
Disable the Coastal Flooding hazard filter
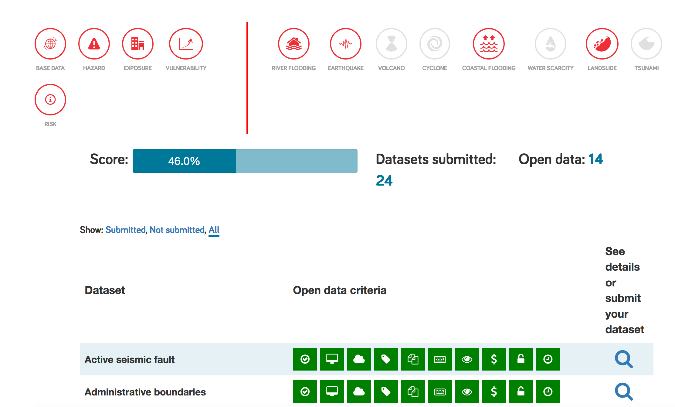(x=489, y=44)
